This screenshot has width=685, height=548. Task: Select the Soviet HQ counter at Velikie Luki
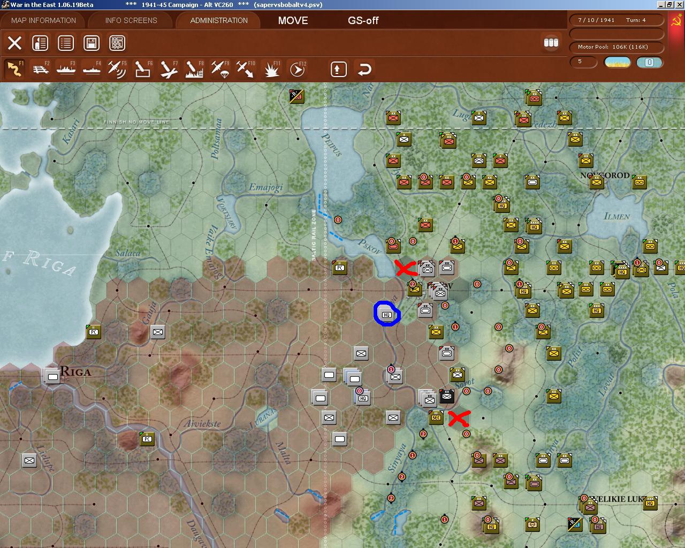click(650, 503)
